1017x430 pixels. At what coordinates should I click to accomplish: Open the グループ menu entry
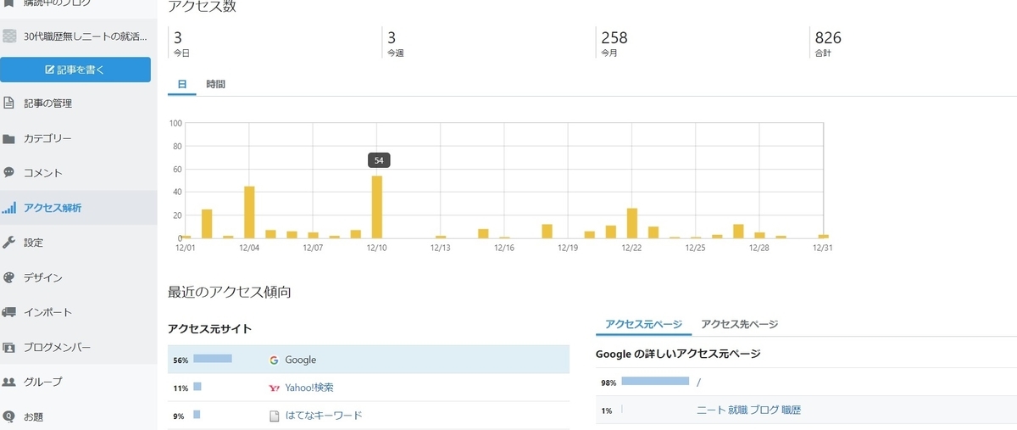43,382
